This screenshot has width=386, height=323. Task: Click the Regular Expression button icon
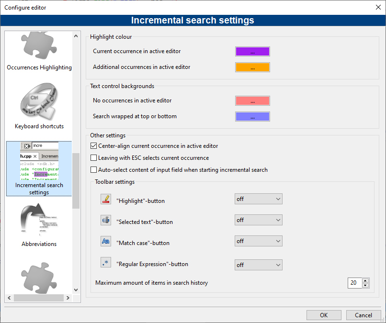(105, 262)
